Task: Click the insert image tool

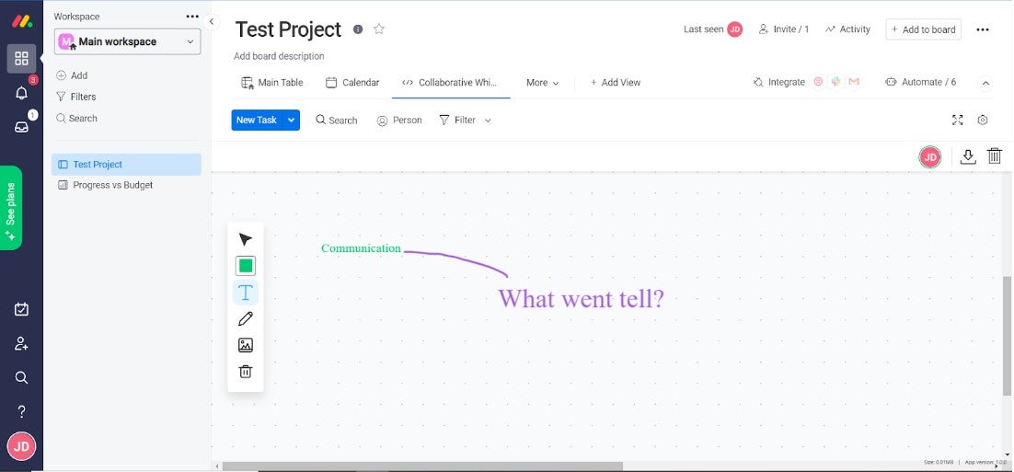Action: tap(246, 345)
